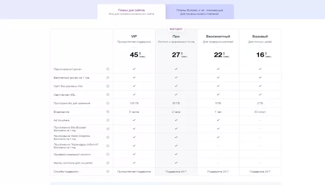
Task: Open Планы Бизнес и эл. коммерция tab
Action: (x=200, y=12)
